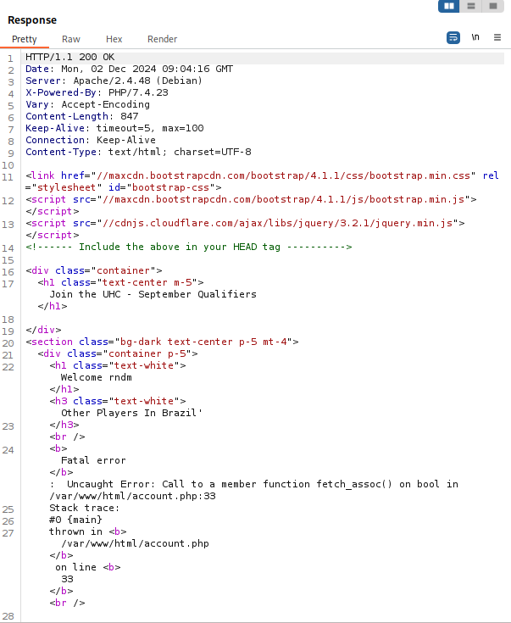Select side-by-side split layout icon
Viewport: 511px width, 623px height.
pyautogui.click(x=449, y=6)
